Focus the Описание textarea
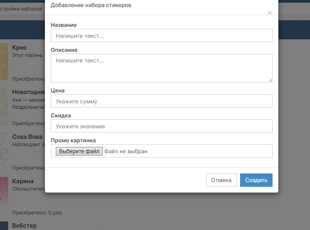The image size is (310, 230). [x=161, y=68]
